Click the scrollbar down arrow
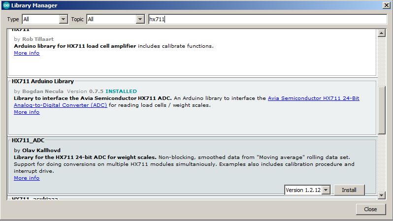The image size is (393, 221). (x=382, y=195)
